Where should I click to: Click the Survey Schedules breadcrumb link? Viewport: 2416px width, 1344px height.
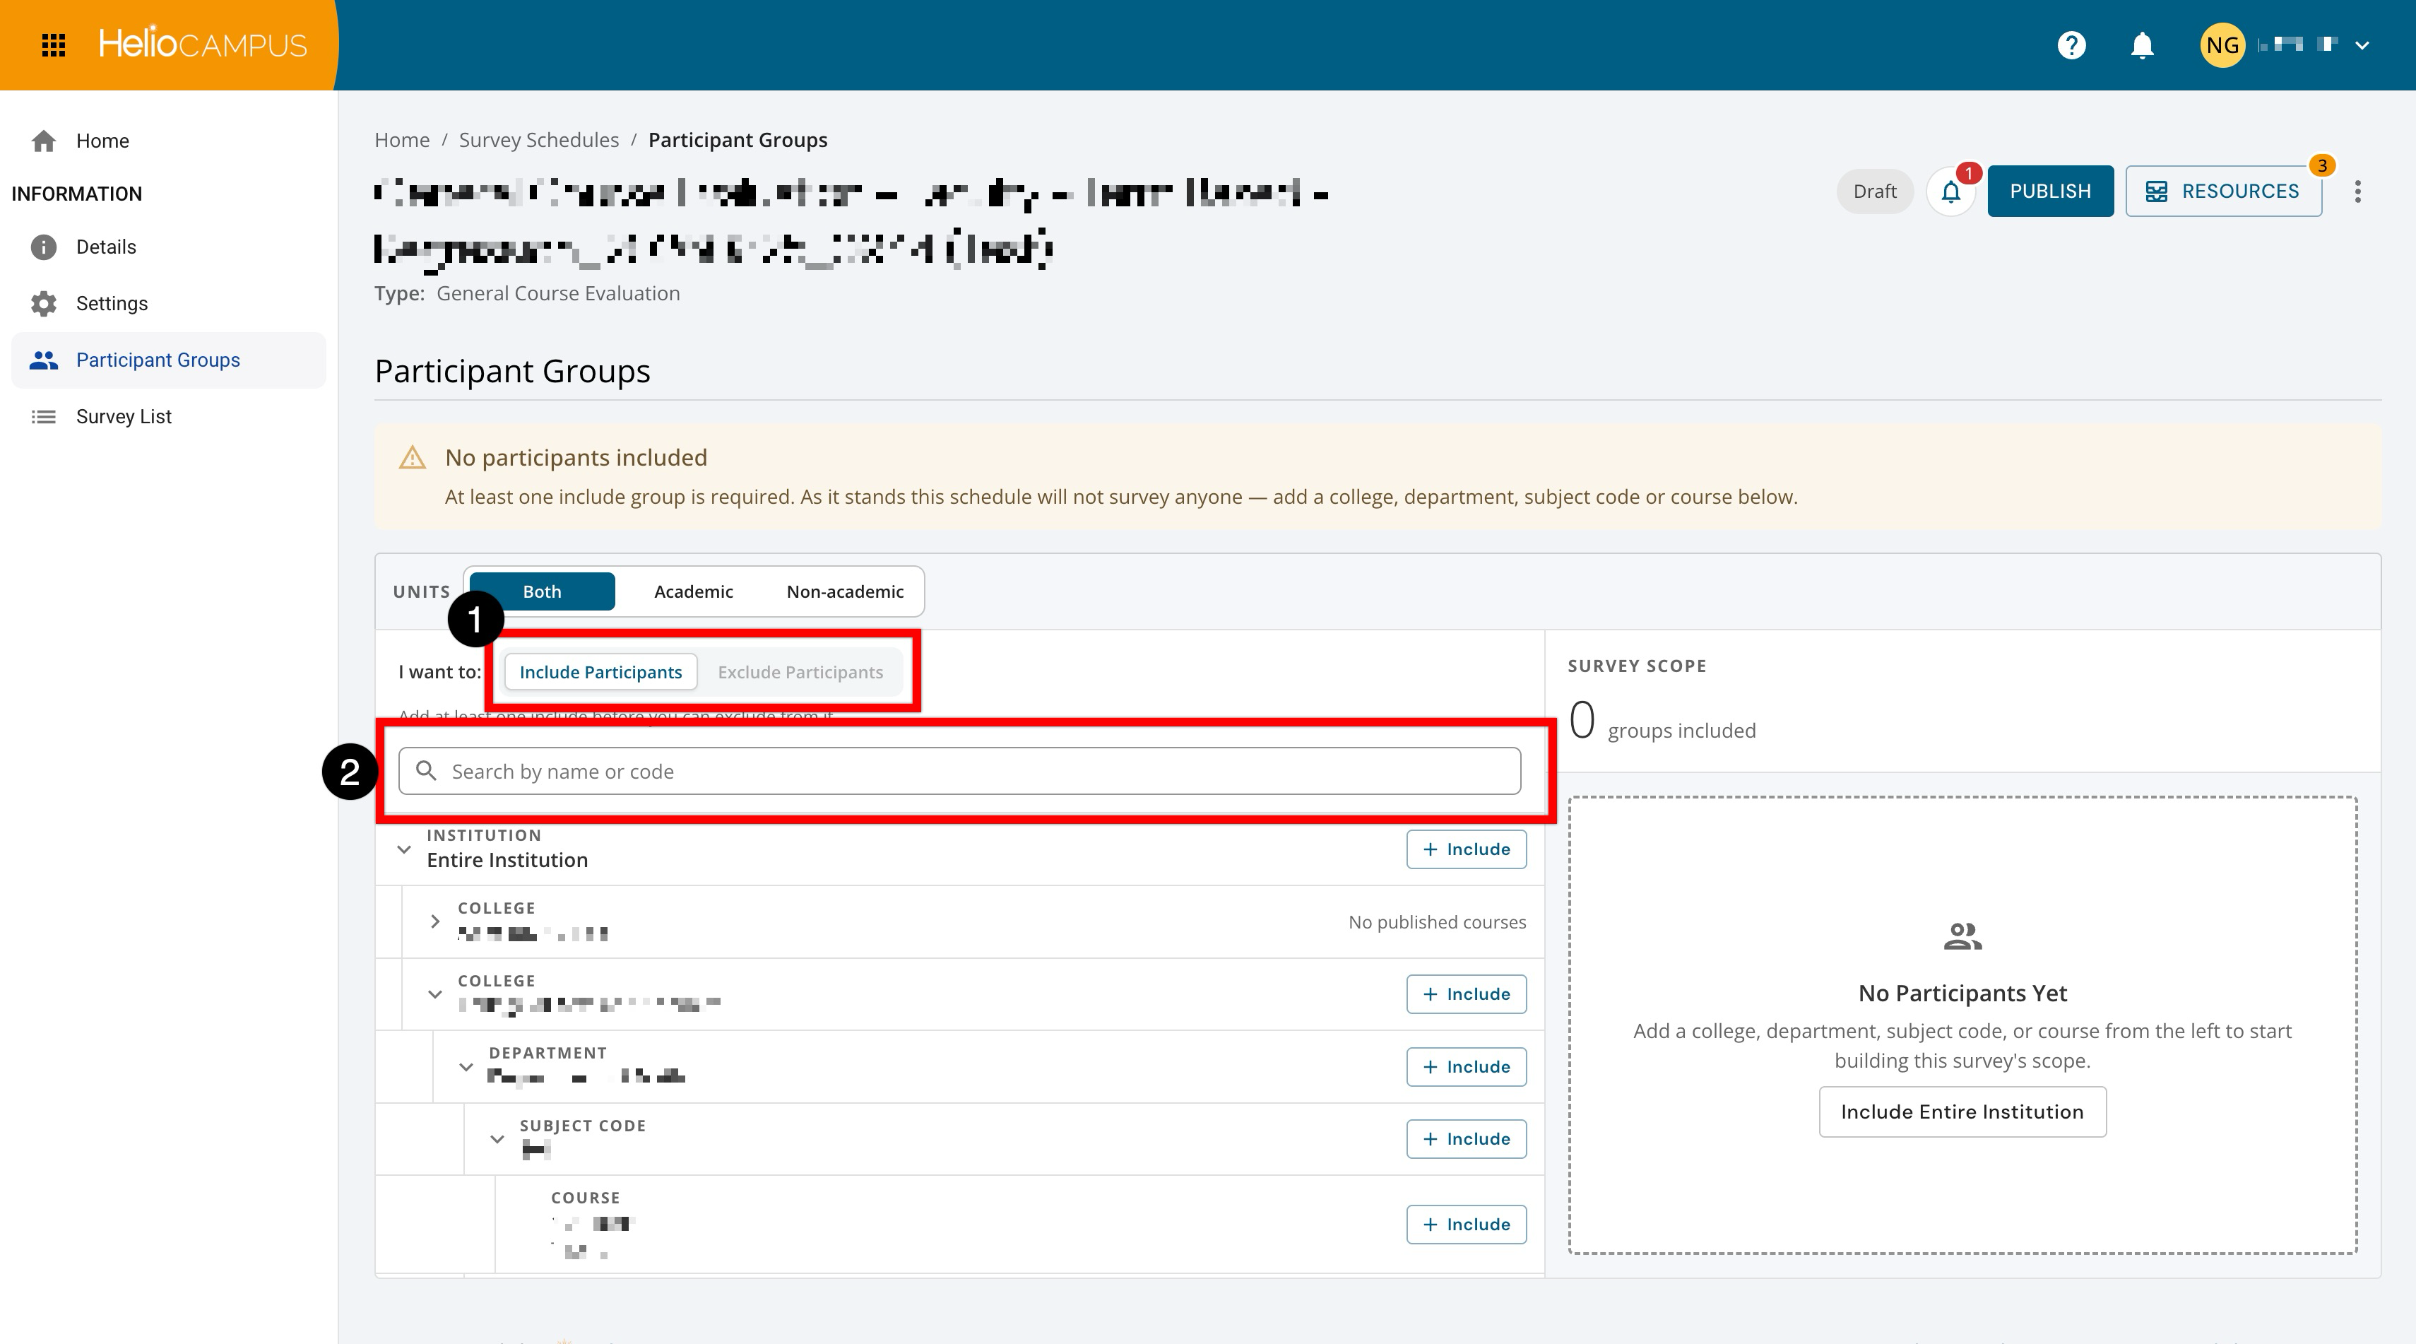click(x=538, y=140)
